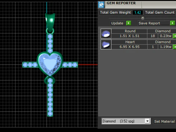176x132 pixels.
Task: Select the Heart gem thumbnail
Action: point(106,44)
